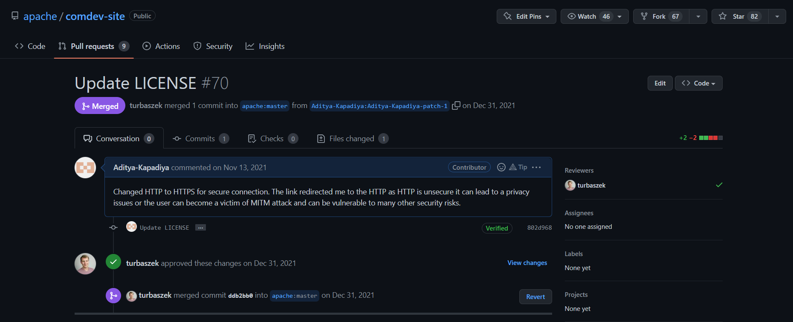Open turbaszek link in approval line
The height and width of the screenshot is (322, 793).
(142, 263)
